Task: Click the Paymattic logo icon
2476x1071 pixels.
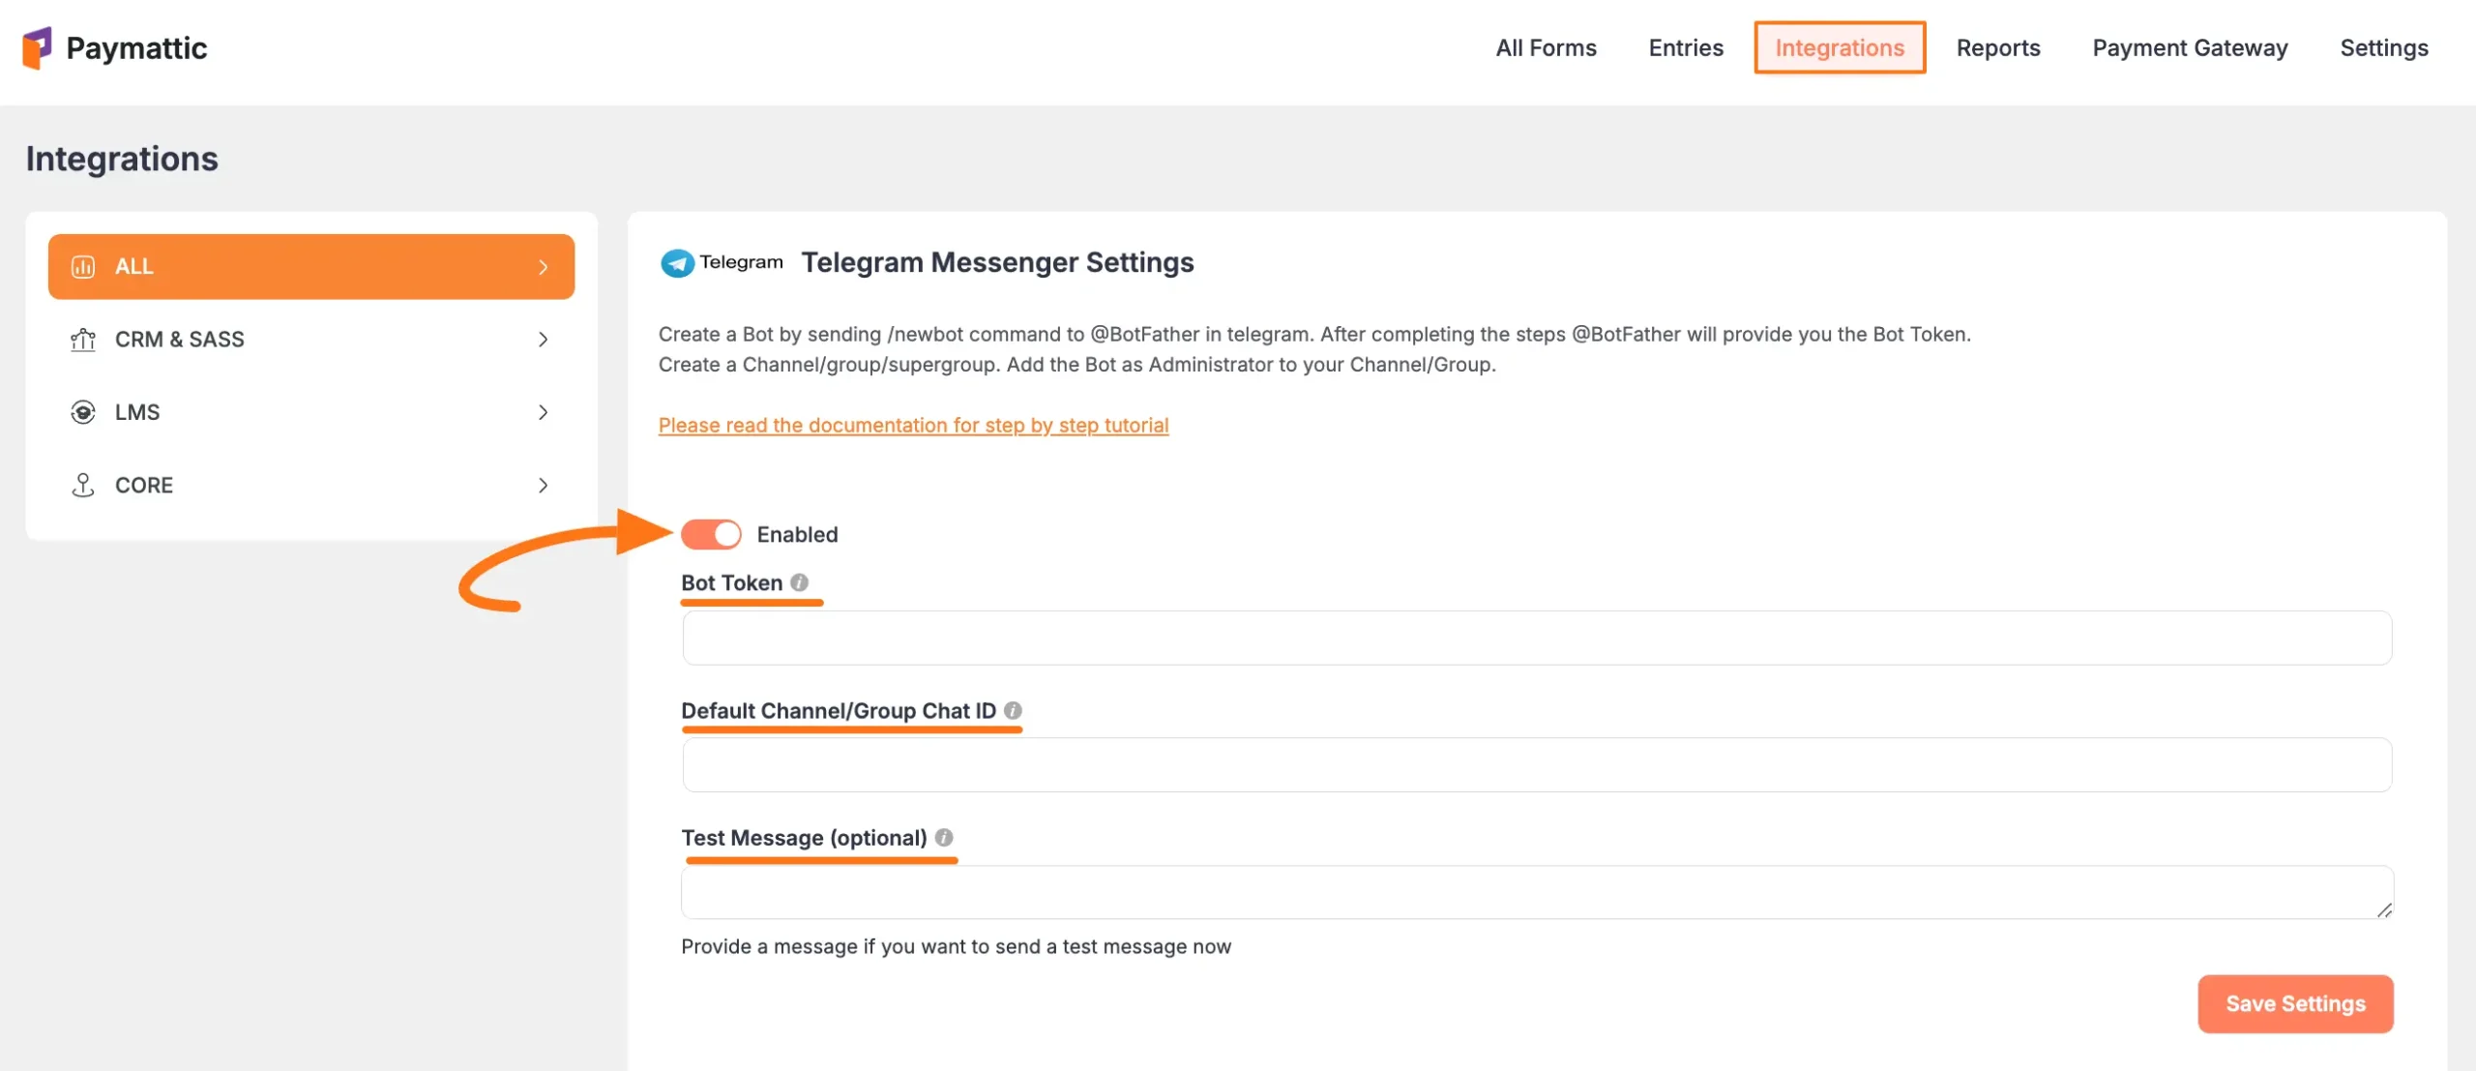Action: [x=37, y=47]
